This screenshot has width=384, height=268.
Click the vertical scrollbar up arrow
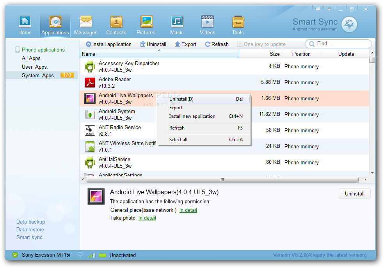pyautogui.click(x=372, y=53)
